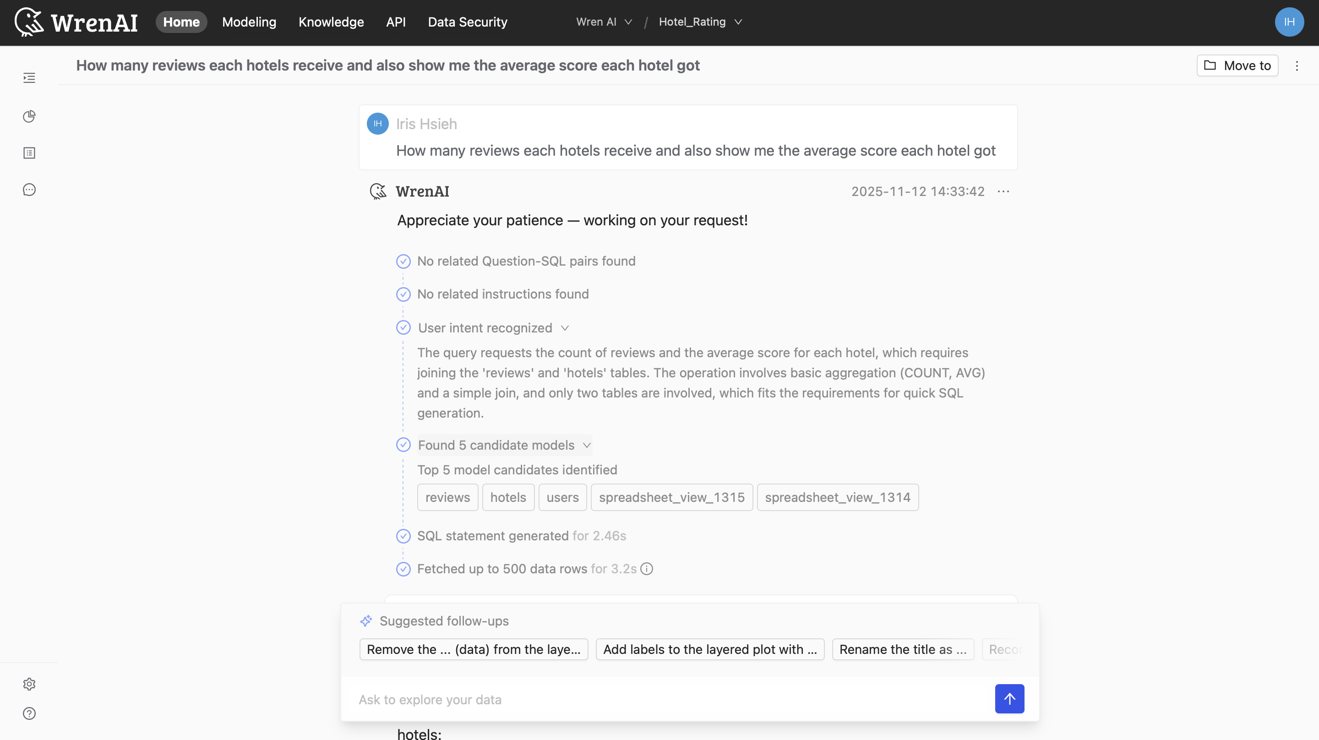Open the chat threads bubble icon
The width and height of the screenshot is (1319, 740).
coord(29,189)
